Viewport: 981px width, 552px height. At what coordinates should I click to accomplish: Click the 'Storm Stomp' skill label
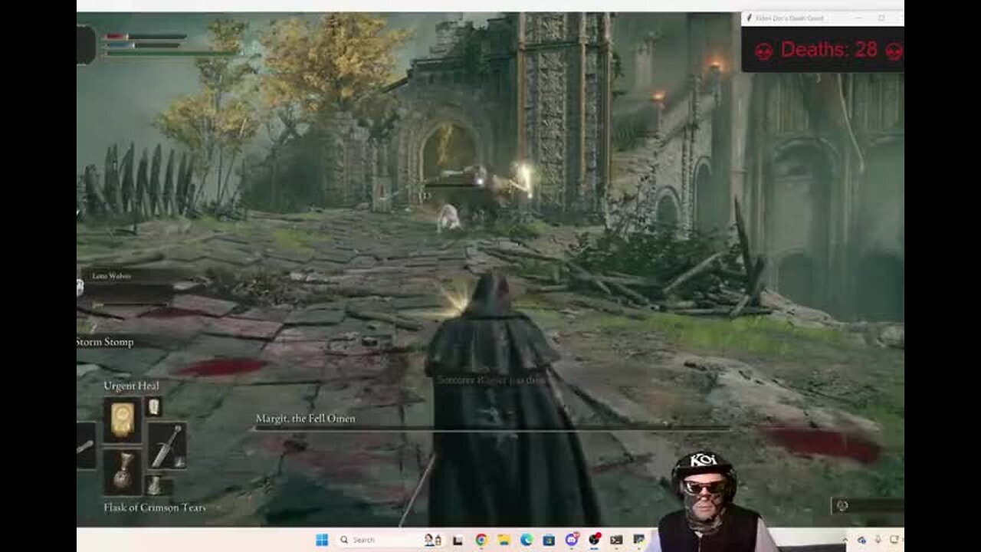[x=105, y=342]
